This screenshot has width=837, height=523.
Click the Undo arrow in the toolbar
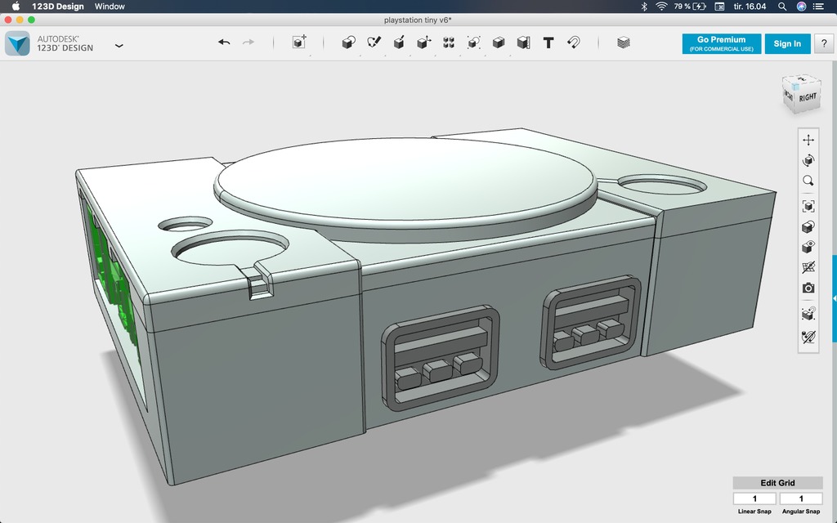224,42
